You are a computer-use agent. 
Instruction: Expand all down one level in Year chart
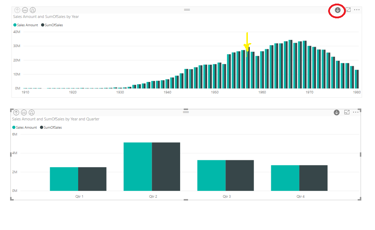tap(33, 10)
